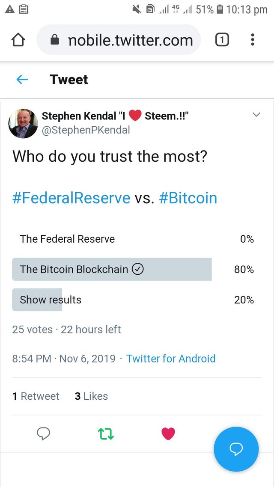Choose the Show results poll option
The height and width of the screenshot is (487, 274).
(51, 300)
